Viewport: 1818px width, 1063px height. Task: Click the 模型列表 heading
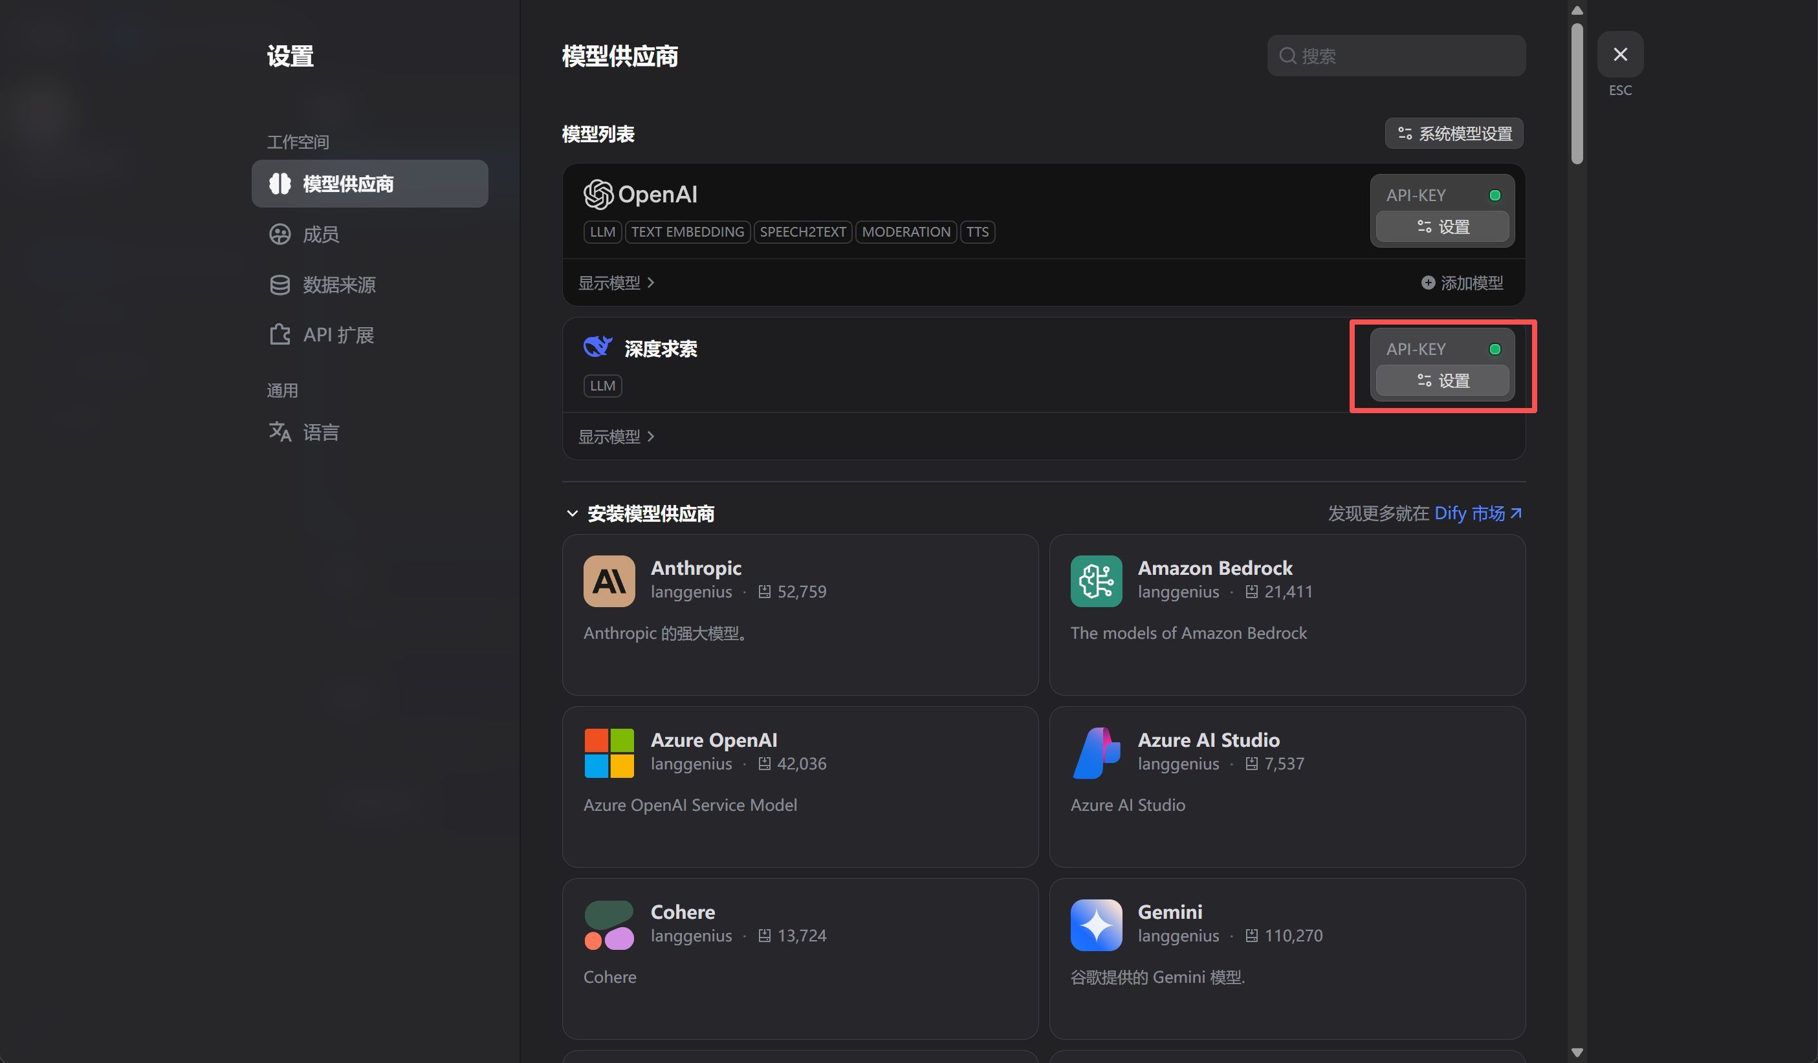[x=598, y=134]
